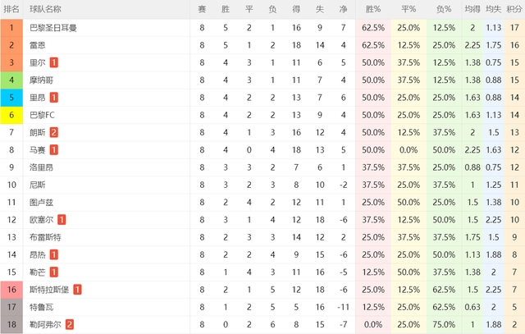Viewport: 525px width, 334px height.
Task: Click the 均得 column header
Action: [x=472, y=9]
